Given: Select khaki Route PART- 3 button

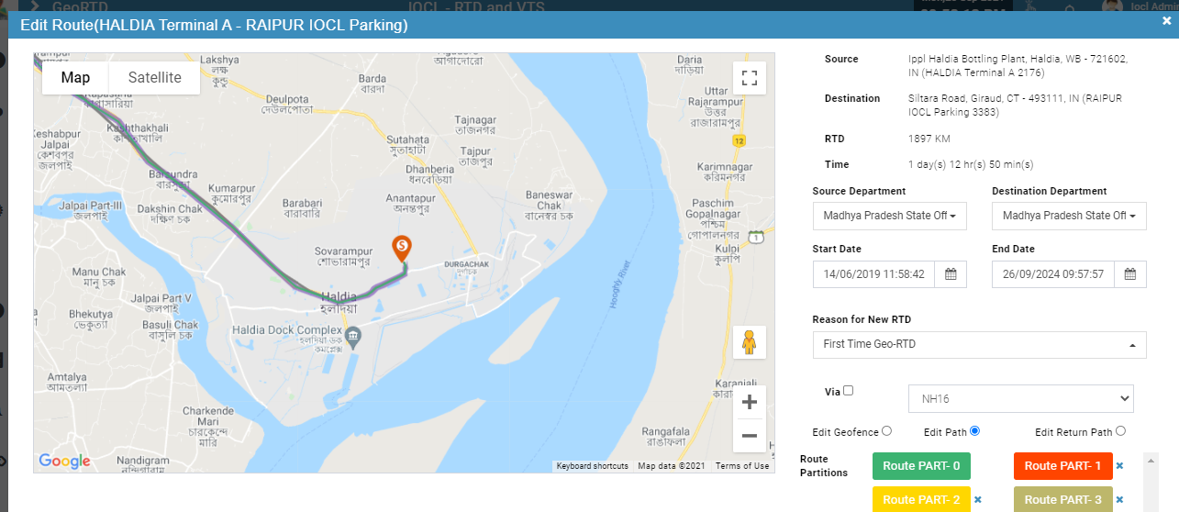Looking at the screenshot, I should [1062, 499].
